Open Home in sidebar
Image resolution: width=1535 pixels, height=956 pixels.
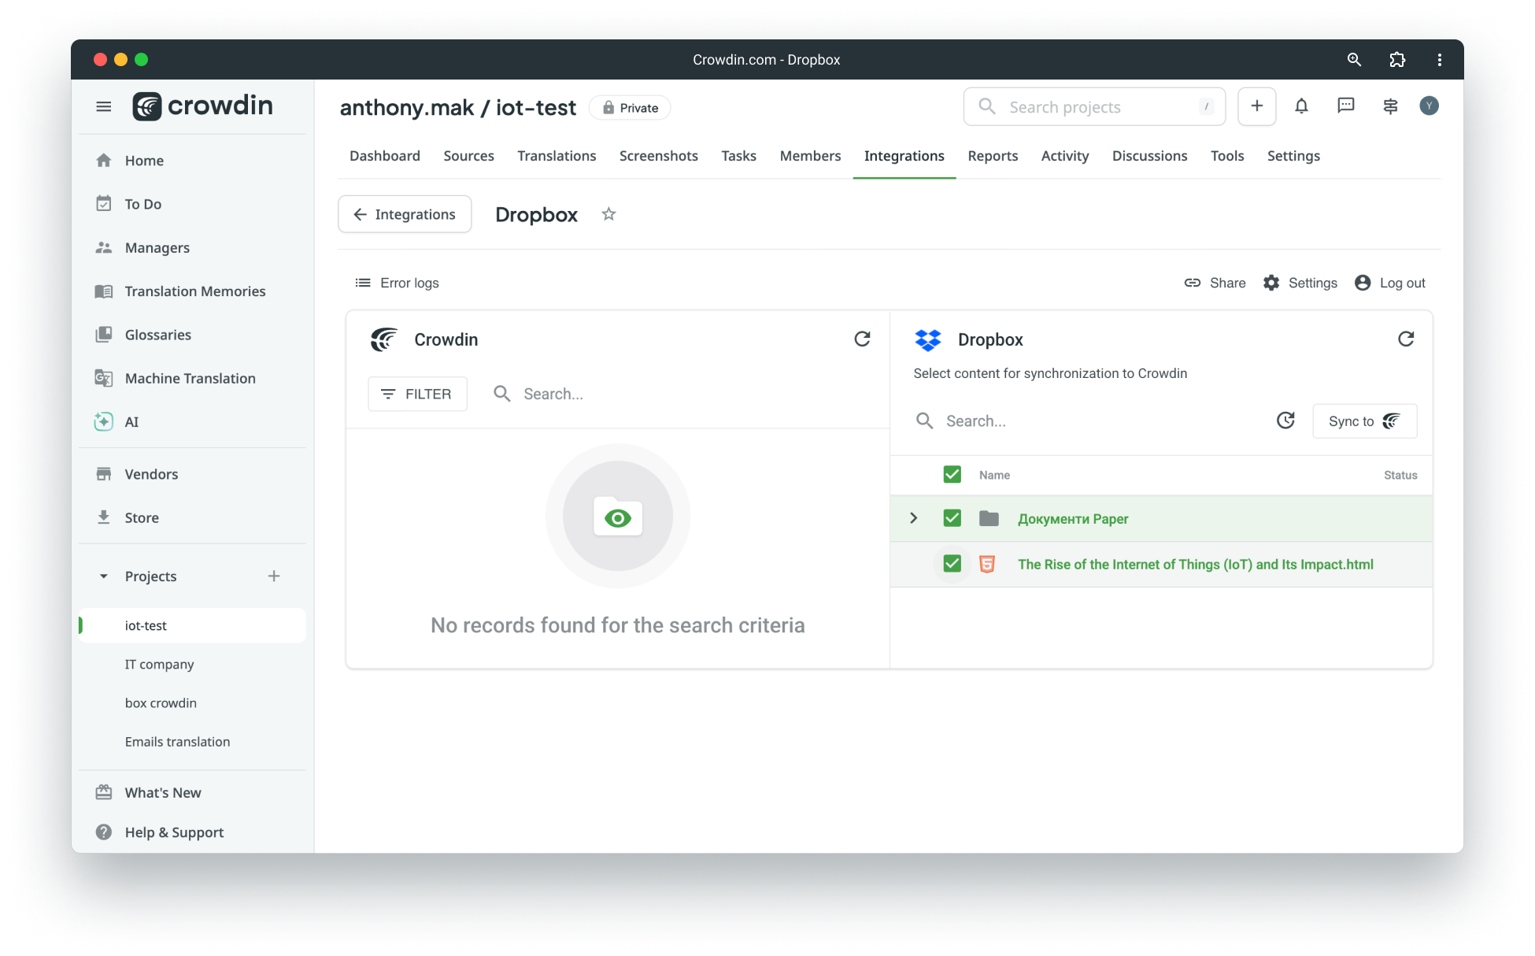click(192, 161)
